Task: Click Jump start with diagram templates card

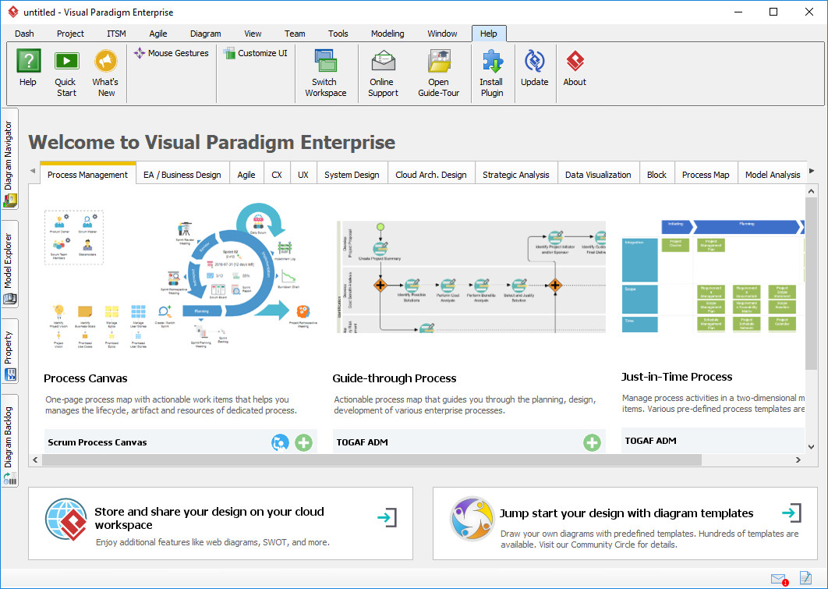Action: pyautogui.click(x=625, y=523)
